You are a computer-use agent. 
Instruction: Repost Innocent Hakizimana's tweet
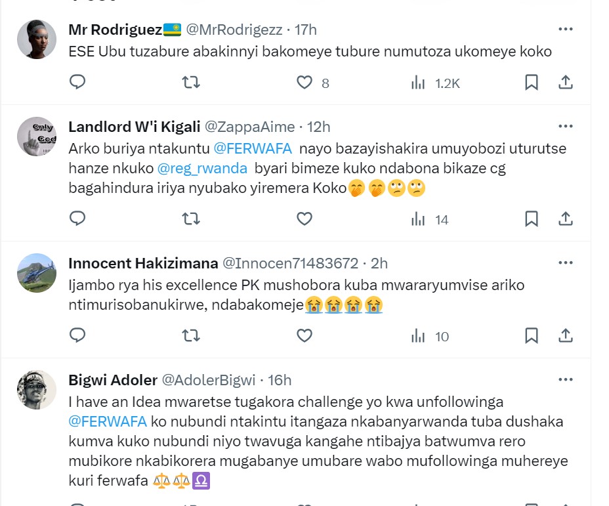coord(190,336)
